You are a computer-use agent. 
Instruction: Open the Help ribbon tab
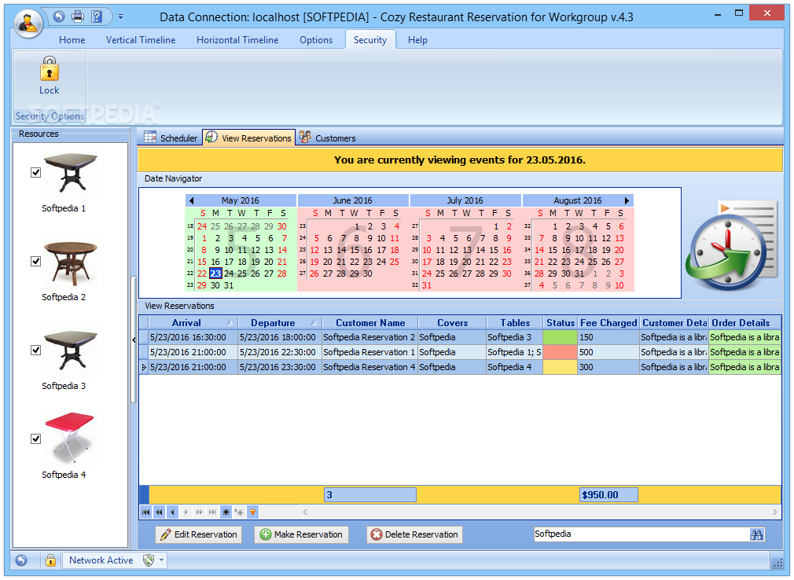[x=417, y=40]
